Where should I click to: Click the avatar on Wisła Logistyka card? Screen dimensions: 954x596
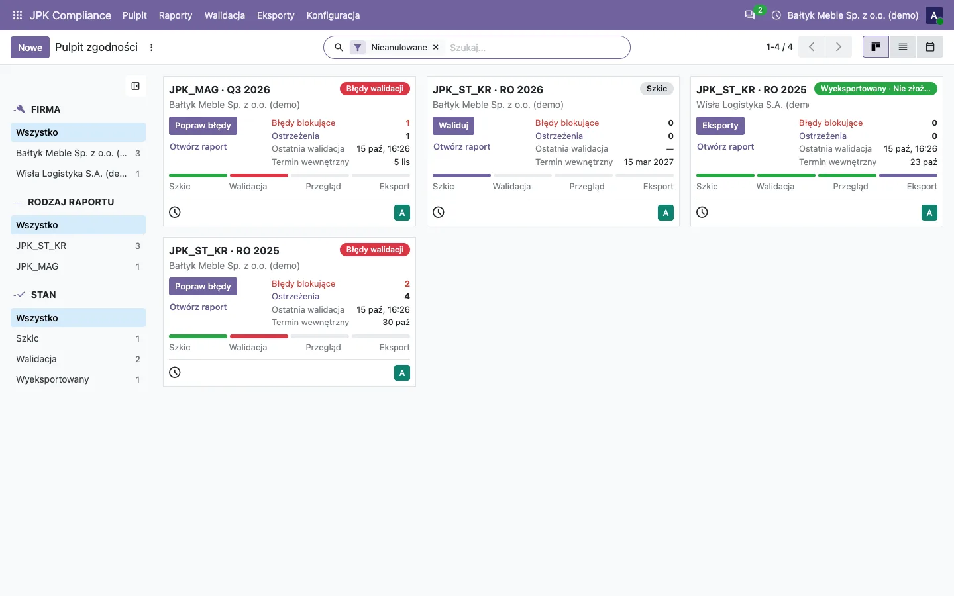point(929,213)
